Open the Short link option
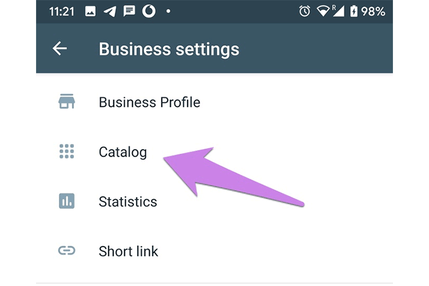The height and width of the screenshot is (286, 429). (x=128, y=251)
